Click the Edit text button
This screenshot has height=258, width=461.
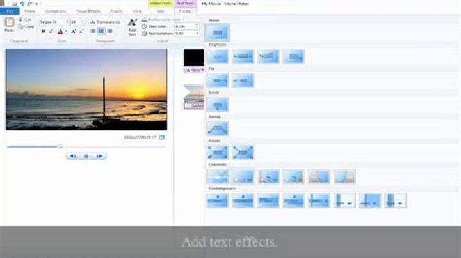133,26
